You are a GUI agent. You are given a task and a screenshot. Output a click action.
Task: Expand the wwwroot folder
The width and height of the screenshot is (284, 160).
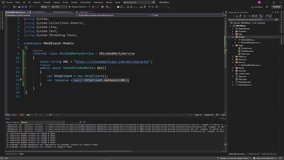(233, 71)
